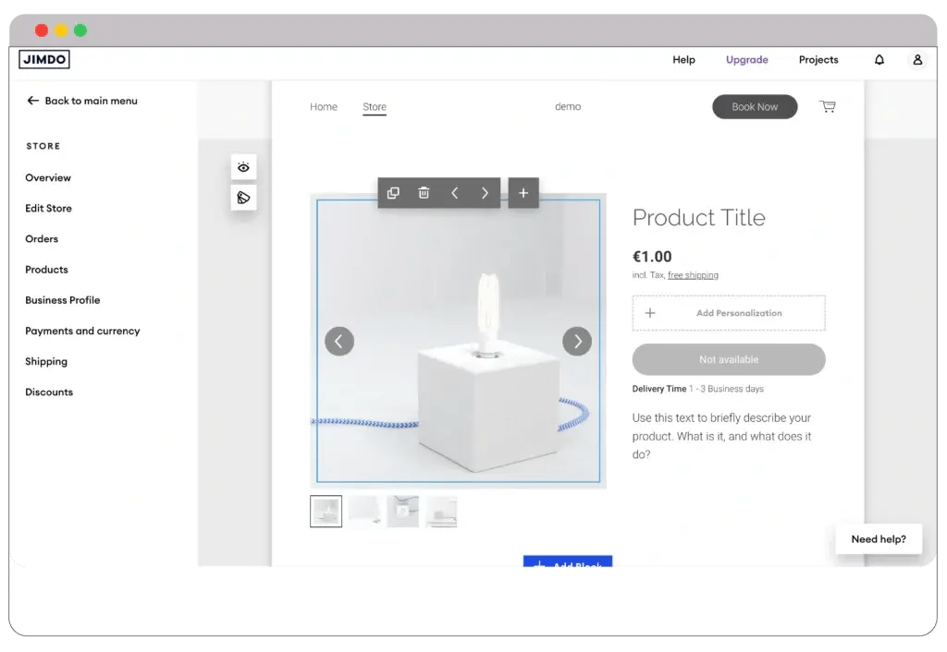Open the shopping cart icon

pyautogui.click(x=828, y=107)
